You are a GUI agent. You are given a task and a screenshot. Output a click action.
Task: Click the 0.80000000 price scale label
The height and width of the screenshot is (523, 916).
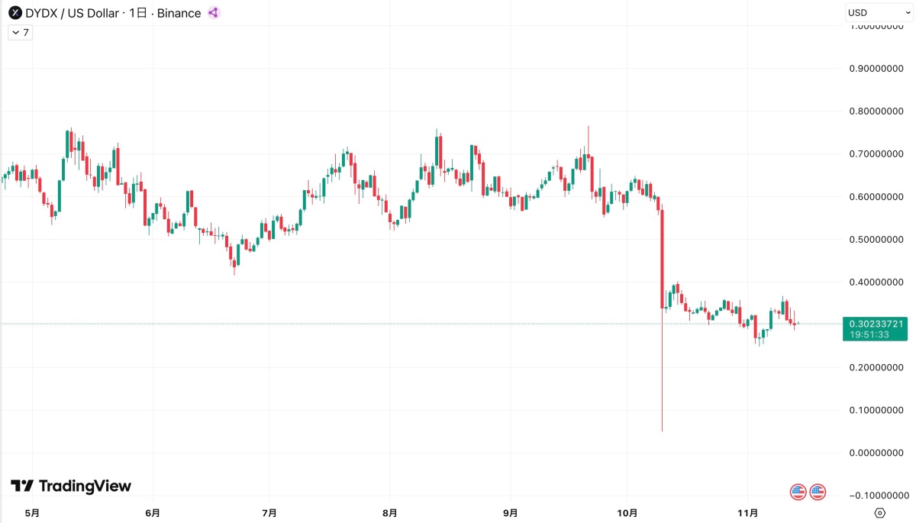[x=876, y=111]
